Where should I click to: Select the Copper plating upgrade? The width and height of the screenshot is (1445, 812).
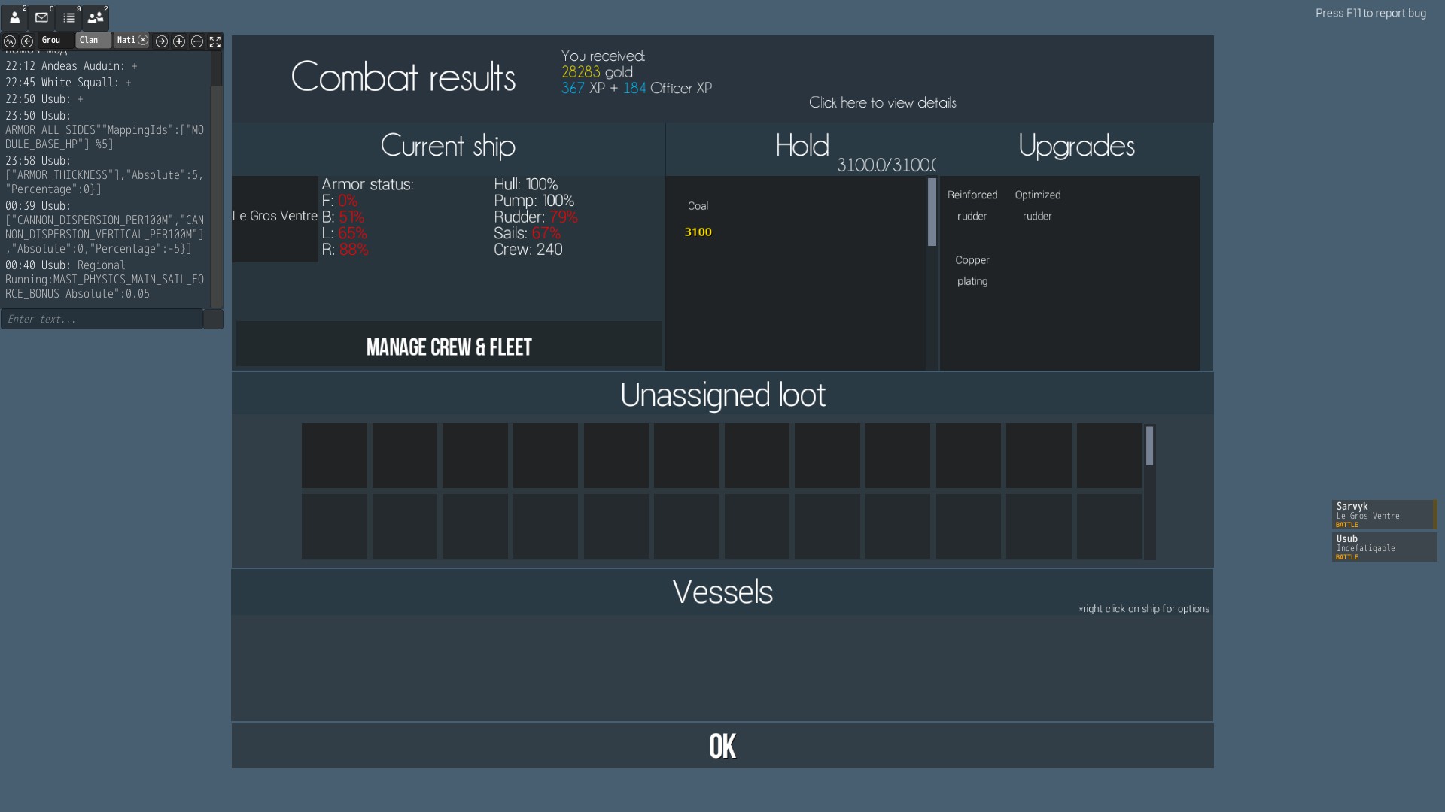tap(972, 271)
